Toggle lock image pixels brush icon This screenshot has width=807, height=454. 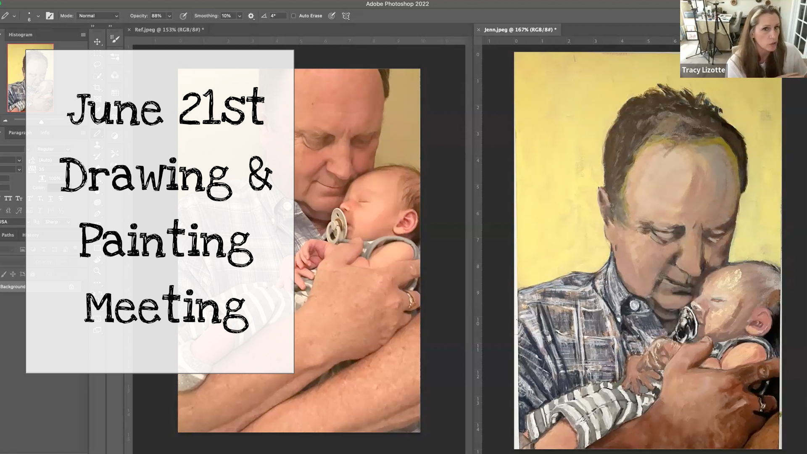[x=4, y=274]
